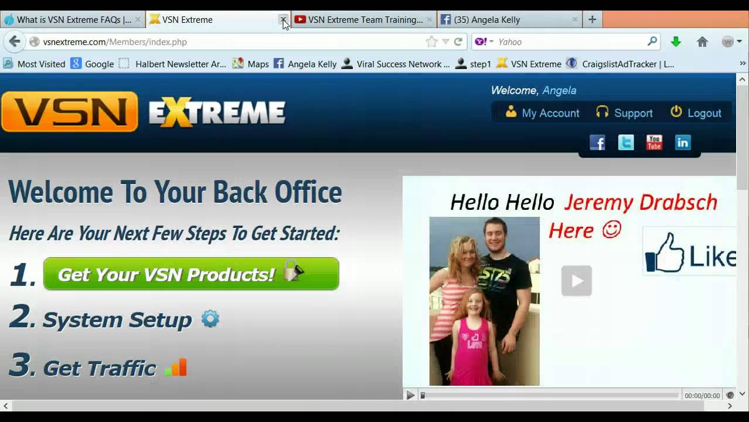Open the Viral Success Network bookmark
749x422 pixels.
coord(396,64)
